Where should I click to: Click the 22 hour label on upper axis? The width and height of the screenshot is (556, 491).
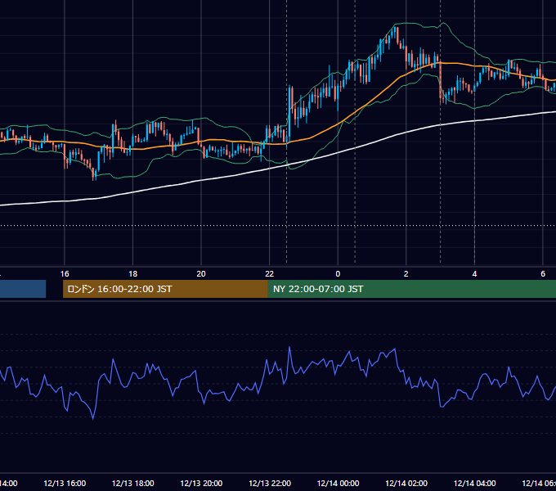click(270, 274)
